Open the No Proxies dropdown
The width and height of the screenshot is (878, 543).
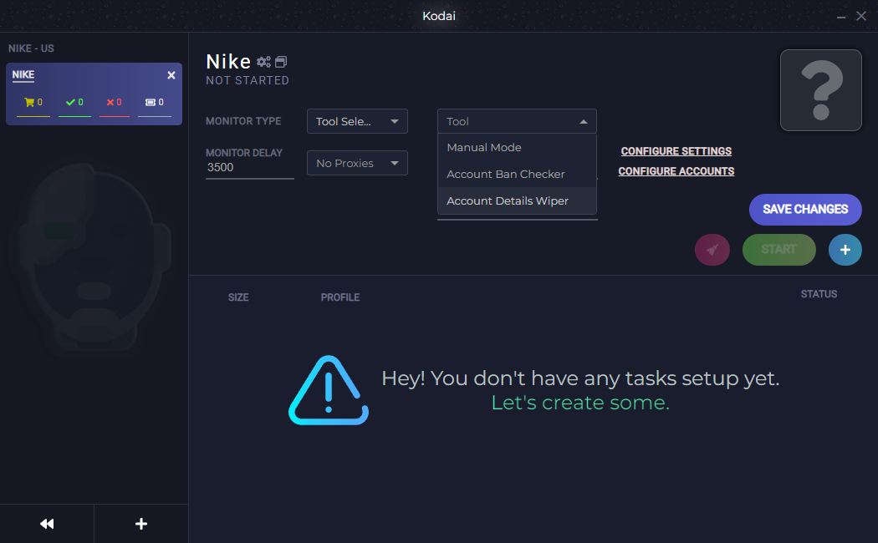(357, 163)
